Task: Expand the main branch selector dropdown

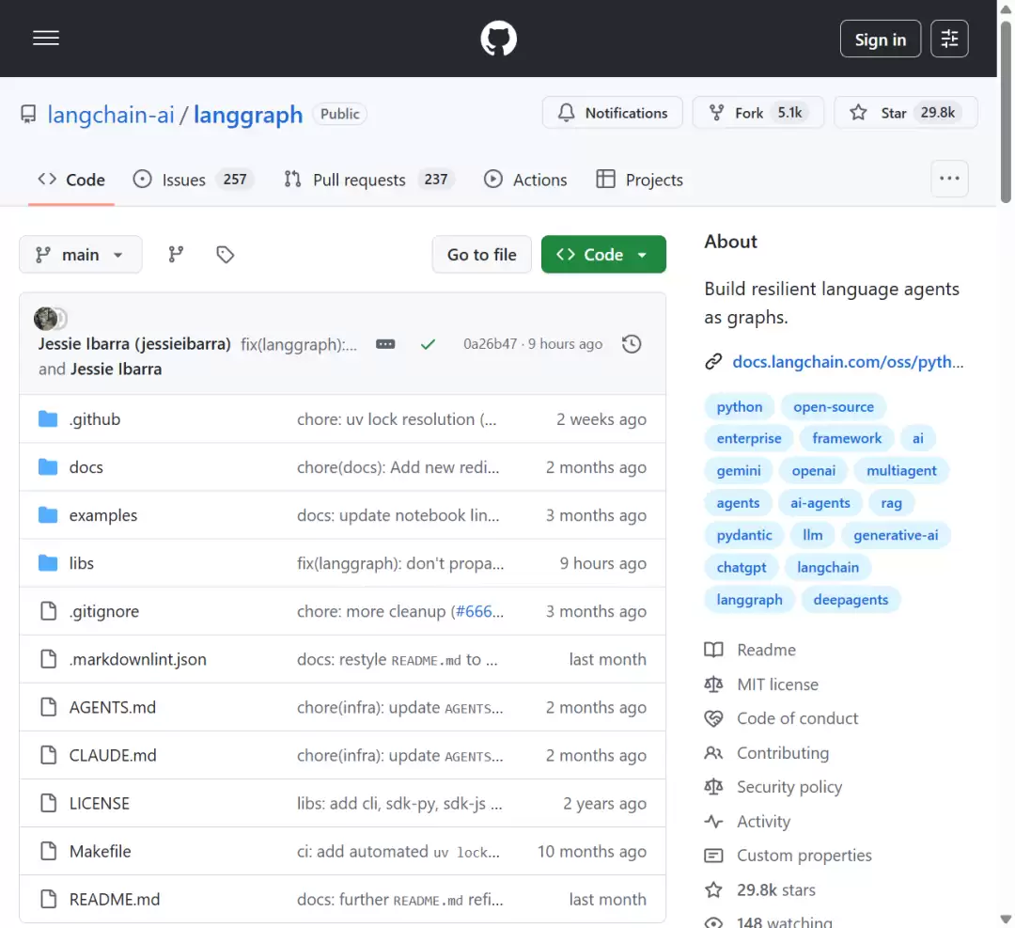Action: tap(80, 255)
